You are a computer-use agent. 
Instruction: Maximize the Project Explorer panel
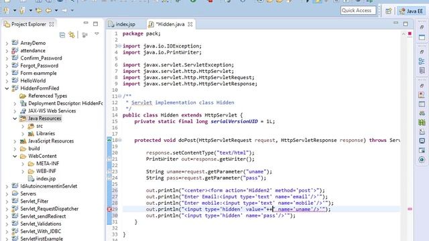[x=95, y=24]
